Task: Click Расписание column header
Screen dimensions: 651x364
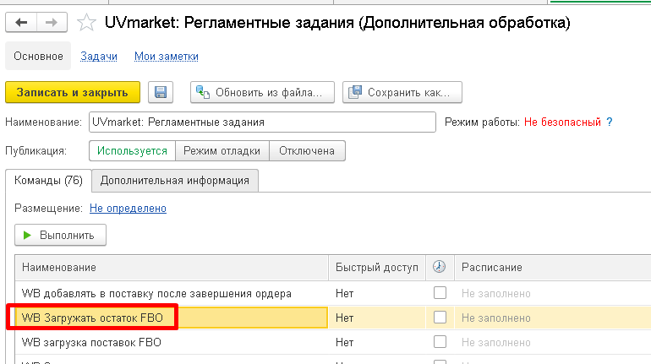Action: tap(553, 268)
